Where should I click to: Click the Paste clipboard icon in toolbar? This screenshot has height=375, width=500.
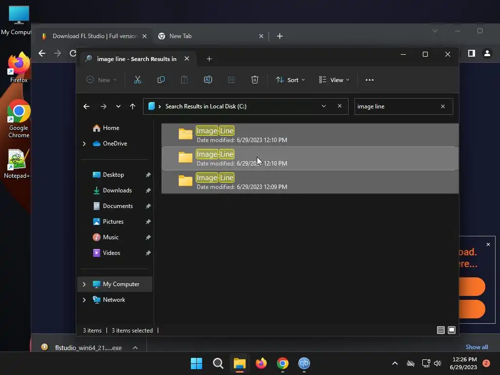pyautogui.click(x=184, y=80)
